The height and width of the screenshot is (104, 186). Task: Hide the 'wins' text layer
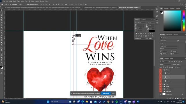[161, 73]
